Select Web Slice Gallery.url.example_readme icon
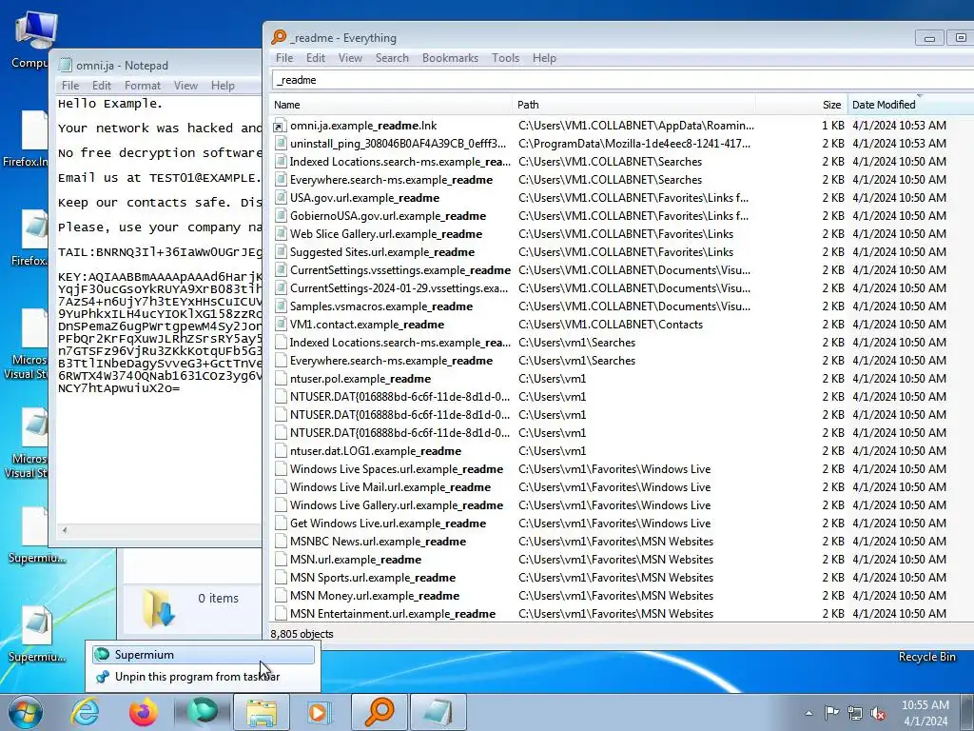974x731 pixels. pyautogui.click(x=281, y=234)
